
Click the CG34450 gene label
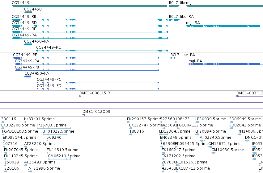33,9
